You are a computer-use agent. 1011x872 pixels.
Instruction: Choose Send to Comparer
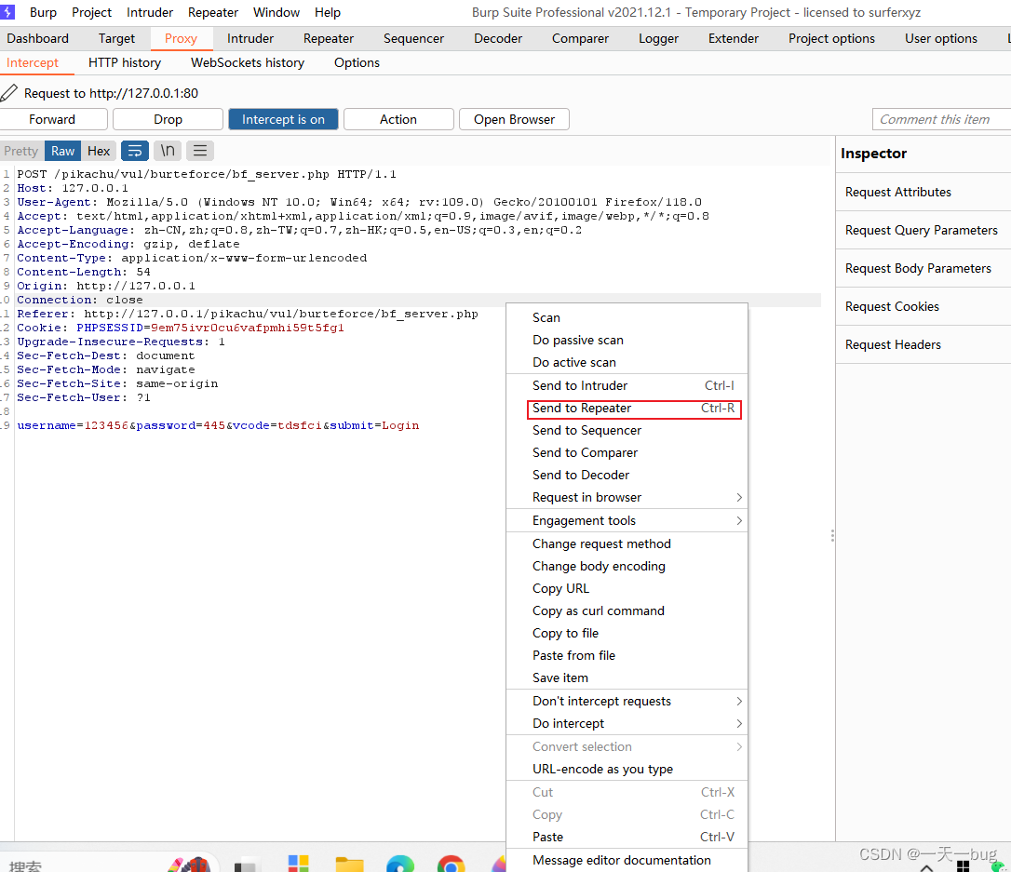(x=627, y=452)
